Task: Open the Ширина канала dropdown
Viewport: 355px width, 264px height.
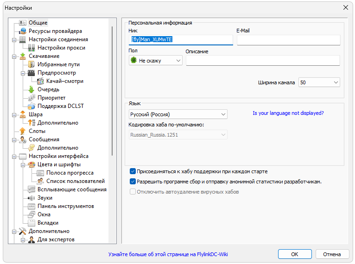Action: pyautogui.click(x=319, y=82)
